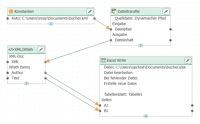Select the B1 cell input port

tap(100, 111)
